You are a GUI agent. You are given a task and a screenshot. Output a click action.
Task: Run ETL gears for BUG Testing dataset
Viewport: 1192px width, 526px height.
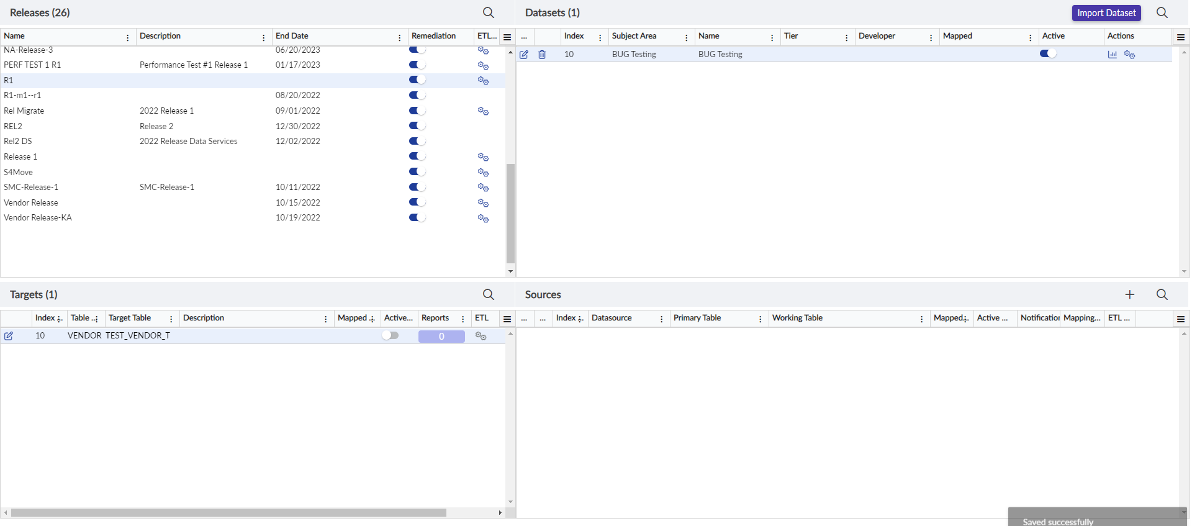pyautogui.click(x=1130, y=55)
